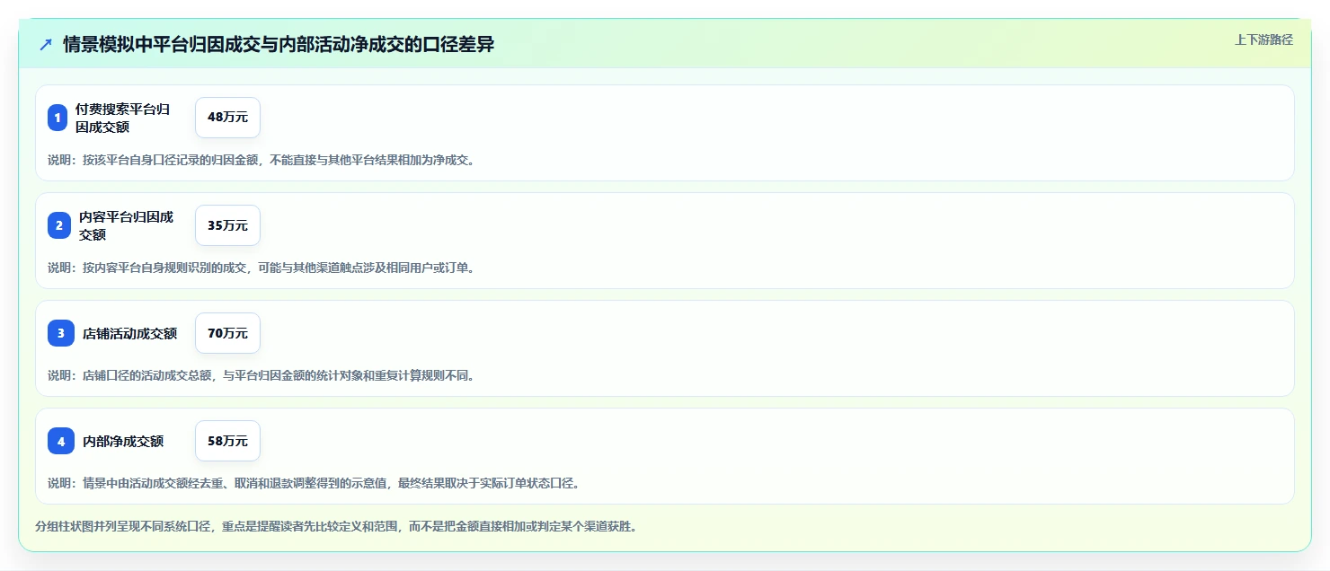Click the 上下游路径 label in the header
Image resolution: width=1330 pixels, height=571 pixels.
[x=1263, y=40]
